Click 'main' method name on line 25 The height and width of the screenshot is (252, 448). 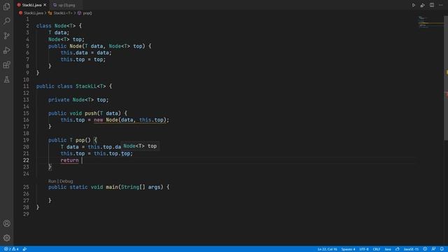[x=112, y=187]
